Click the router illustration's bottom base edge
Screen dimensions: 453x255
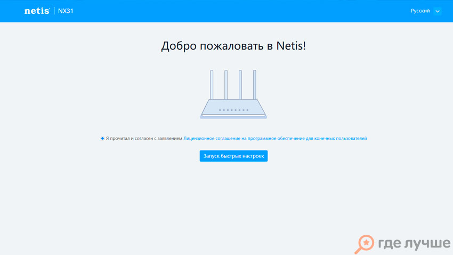click(233, 117)
